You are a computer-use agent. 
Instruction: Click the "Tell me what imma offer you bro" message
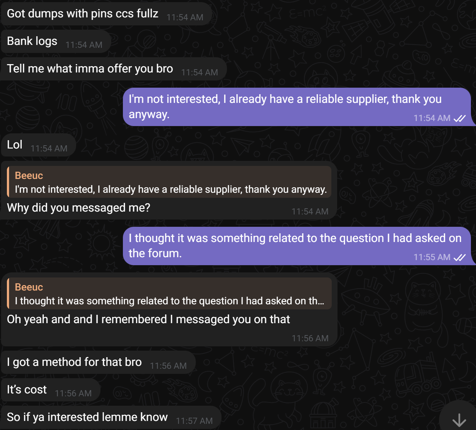pyautogui.click(x=90, y=69)
